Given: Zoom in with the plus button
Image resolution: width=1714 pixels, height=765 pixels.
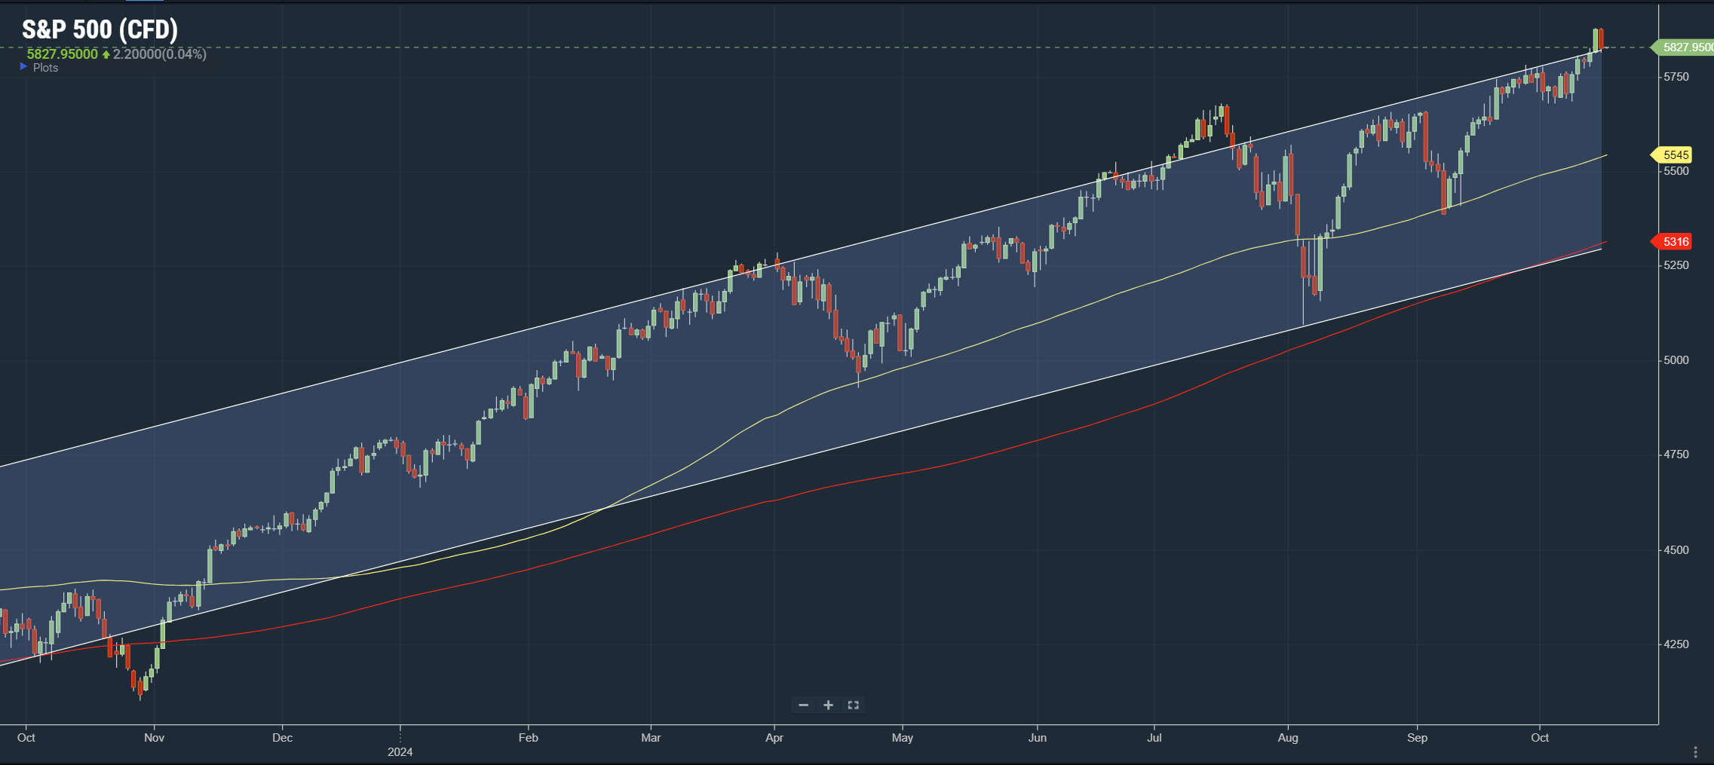Looking at the screenshot, I should point(828,705).
